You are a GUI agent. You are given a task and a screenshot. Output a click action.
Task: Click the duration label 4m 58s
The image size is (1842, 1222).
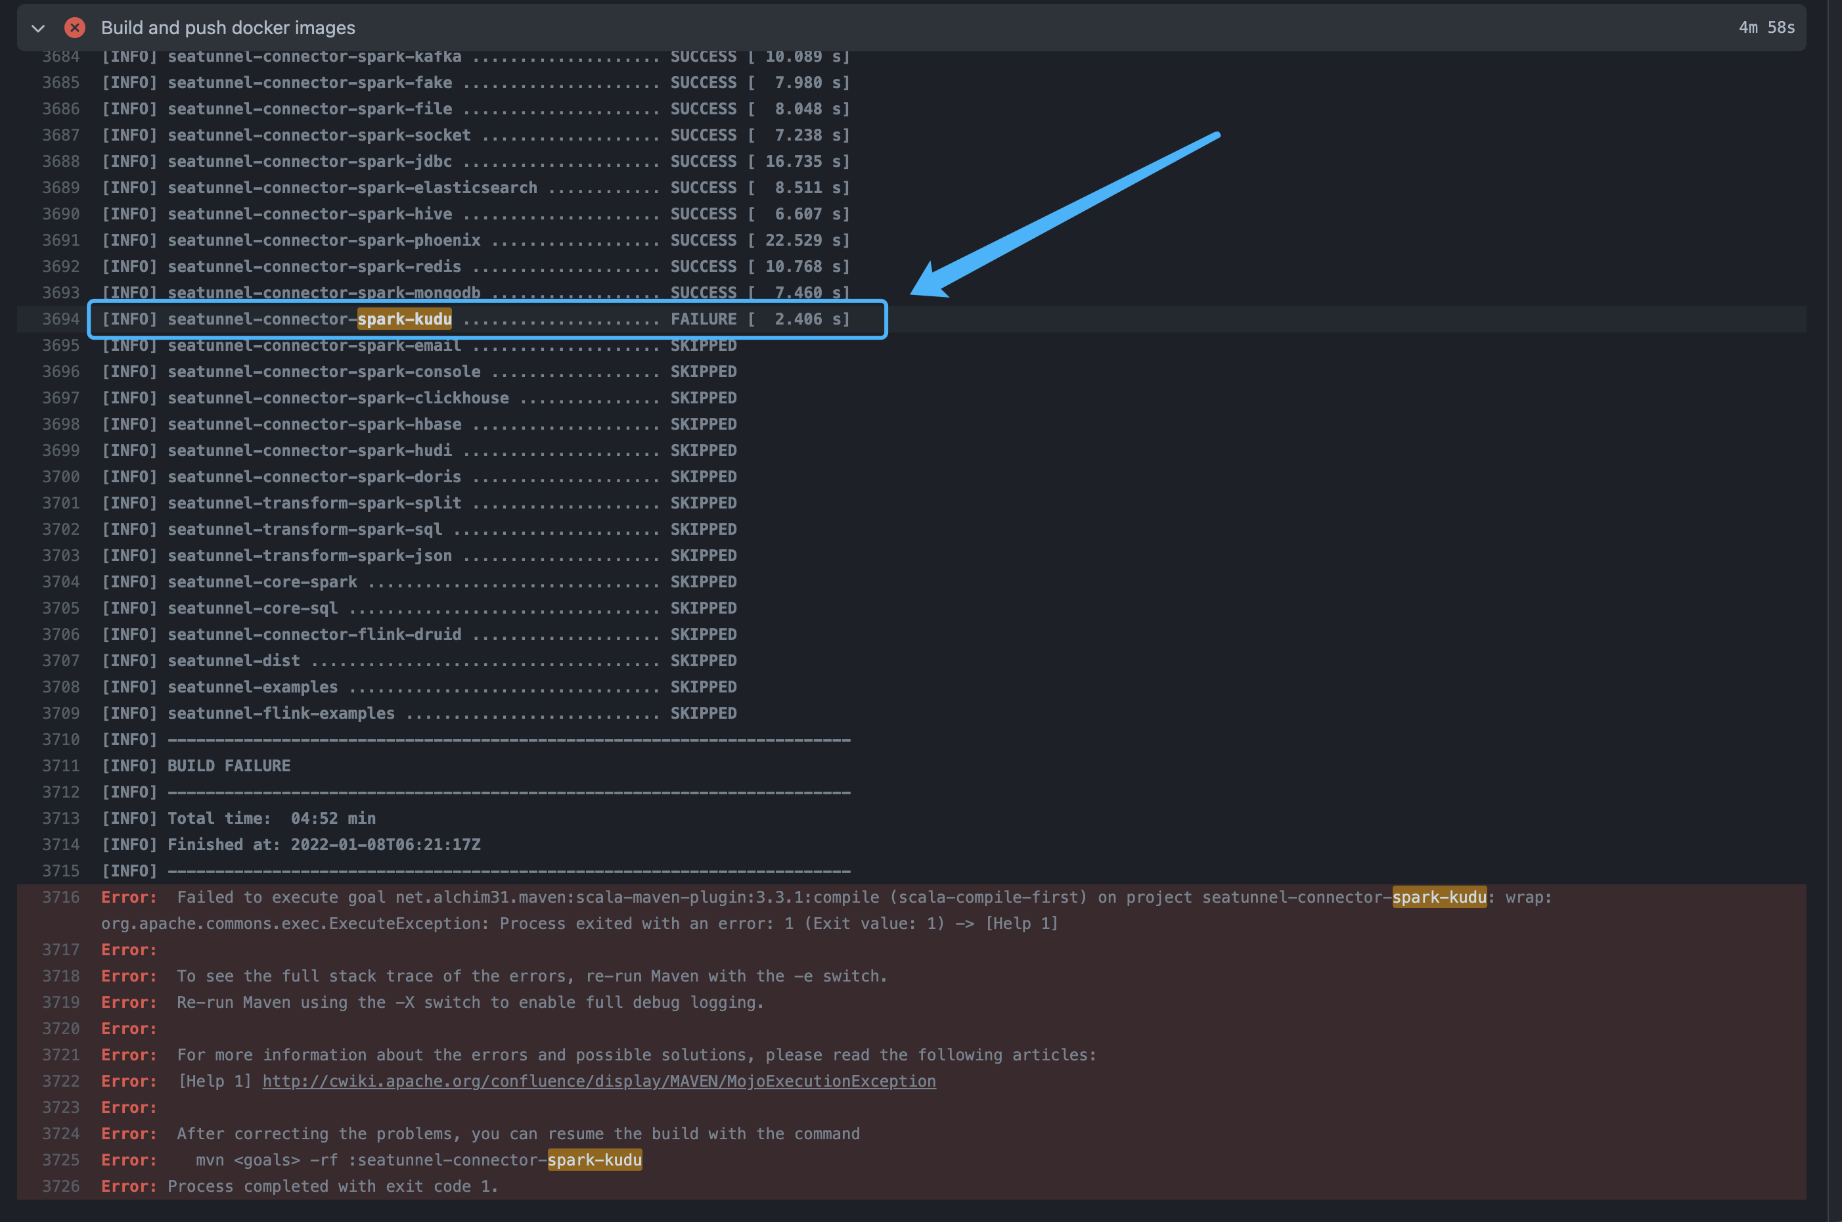coord(1766,28)
